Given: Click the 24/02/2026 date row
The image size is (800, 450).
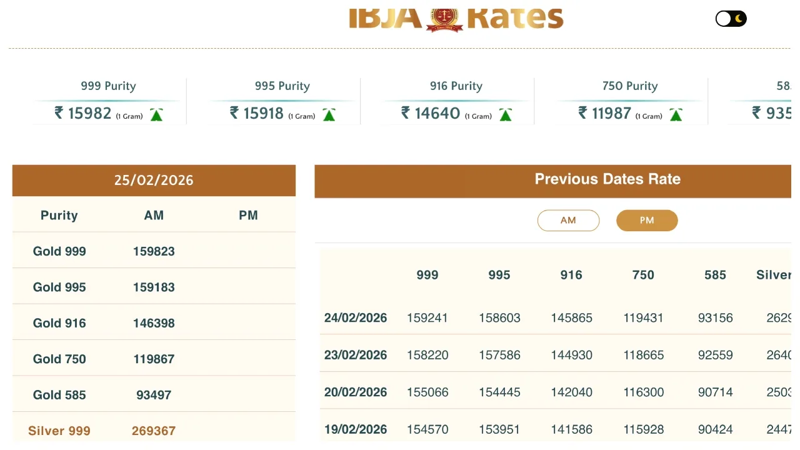Looking at the screenshot, I should click(x=356, y=317).
